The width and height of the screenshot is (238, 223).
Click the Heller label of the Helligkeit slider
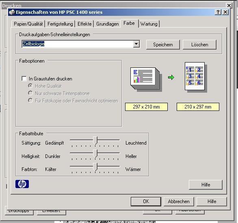[x=131, y=156]
